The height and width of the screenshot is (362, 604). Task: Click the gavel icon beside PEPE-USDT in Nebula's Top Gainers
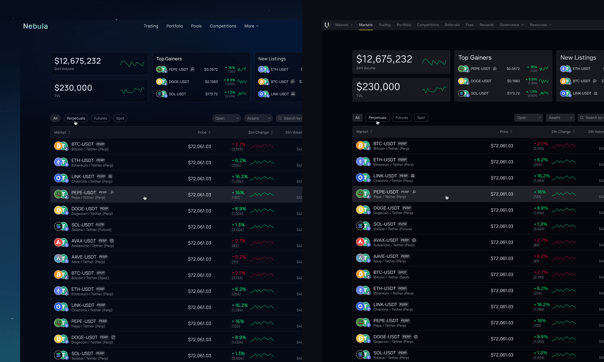tap(193, 69)
